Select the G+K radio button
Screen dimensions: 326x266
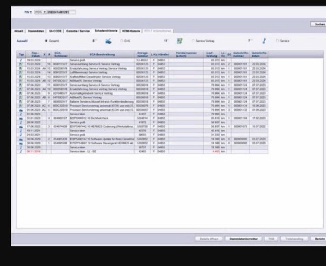click(x=121, y=41)
